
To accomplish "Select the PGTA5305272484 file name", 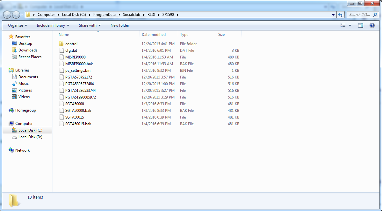I will coord(79,84).
